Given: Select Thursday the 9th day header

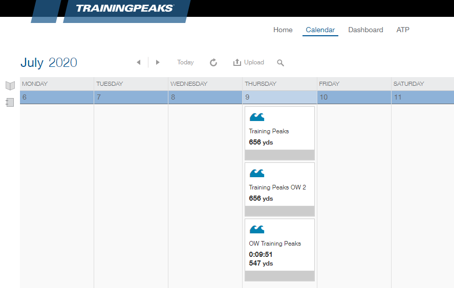Looking at the screenshot, I should click(279, 98).
